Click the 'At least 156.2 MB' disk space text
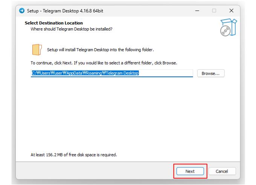Viewport: 256px width, 185px height. pos(74,155)
